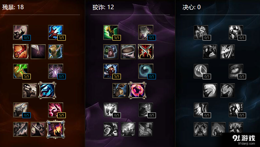
Task: Choose the Double Edged Sword red mastery
Action: pyautogui.click(x=21, y=52)
